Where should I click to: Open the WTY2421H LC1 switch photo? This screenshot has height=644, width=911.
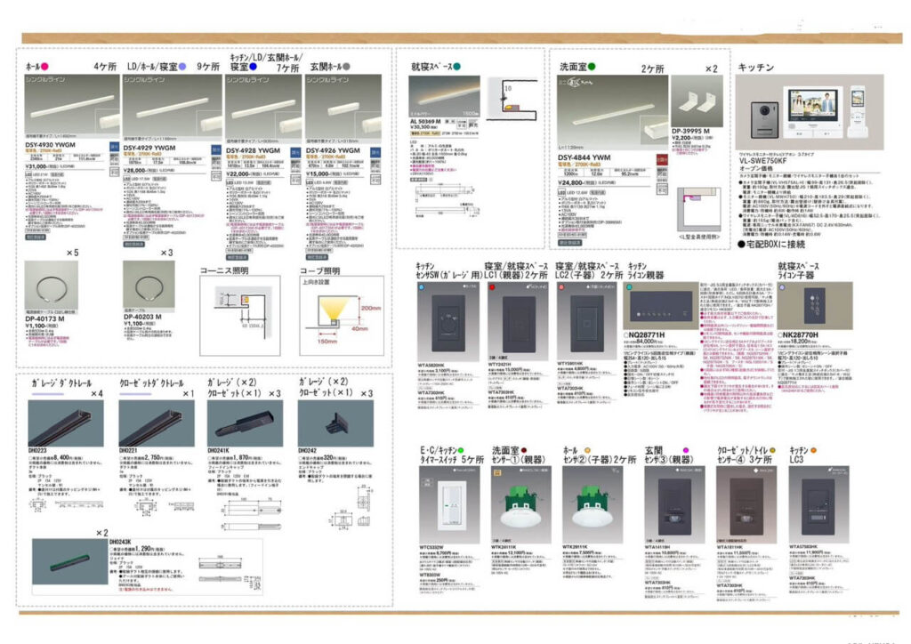click(x=518, y=322)
